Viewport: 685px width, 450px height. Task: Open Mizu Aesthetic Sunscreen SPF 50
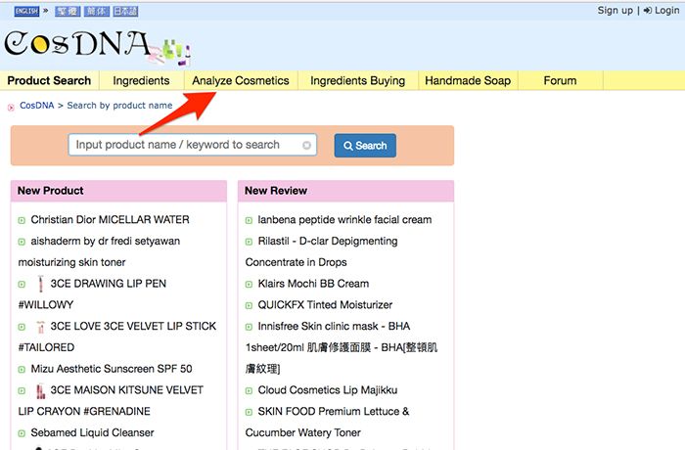tap(112, 368)
